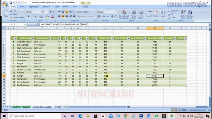The image size is (212, 119).
Task: Click the Cut scissors icon
Action: tap(11, 11)
